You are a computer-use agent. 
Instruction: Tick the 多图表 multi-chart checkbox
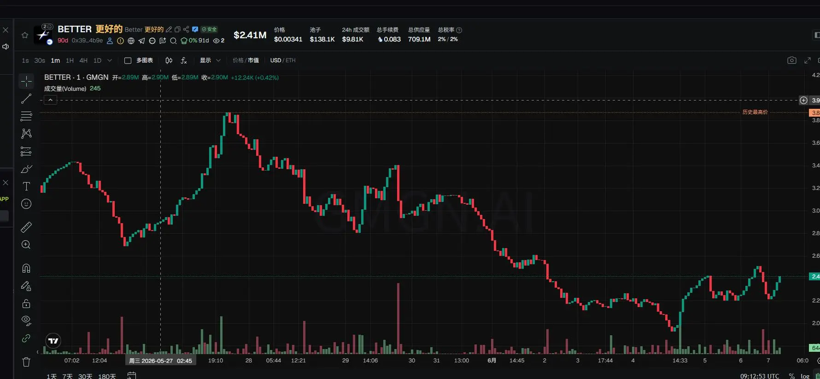128,60
